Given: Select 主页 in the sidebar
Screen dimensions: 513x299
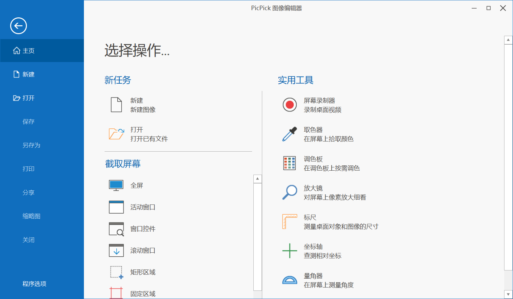Looking at the screenshot, I should point(42,51).
